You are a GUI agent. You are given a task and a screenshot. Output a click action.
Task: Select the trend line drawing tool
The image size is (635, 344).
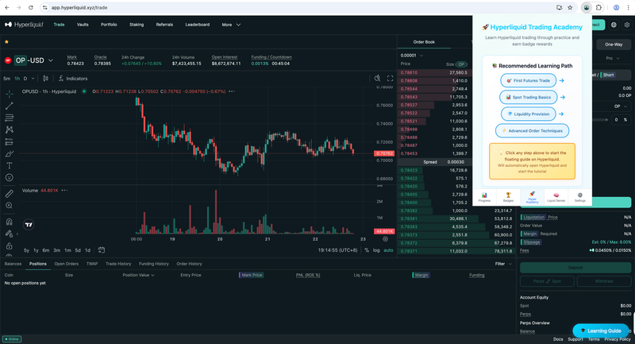(10, 105)
